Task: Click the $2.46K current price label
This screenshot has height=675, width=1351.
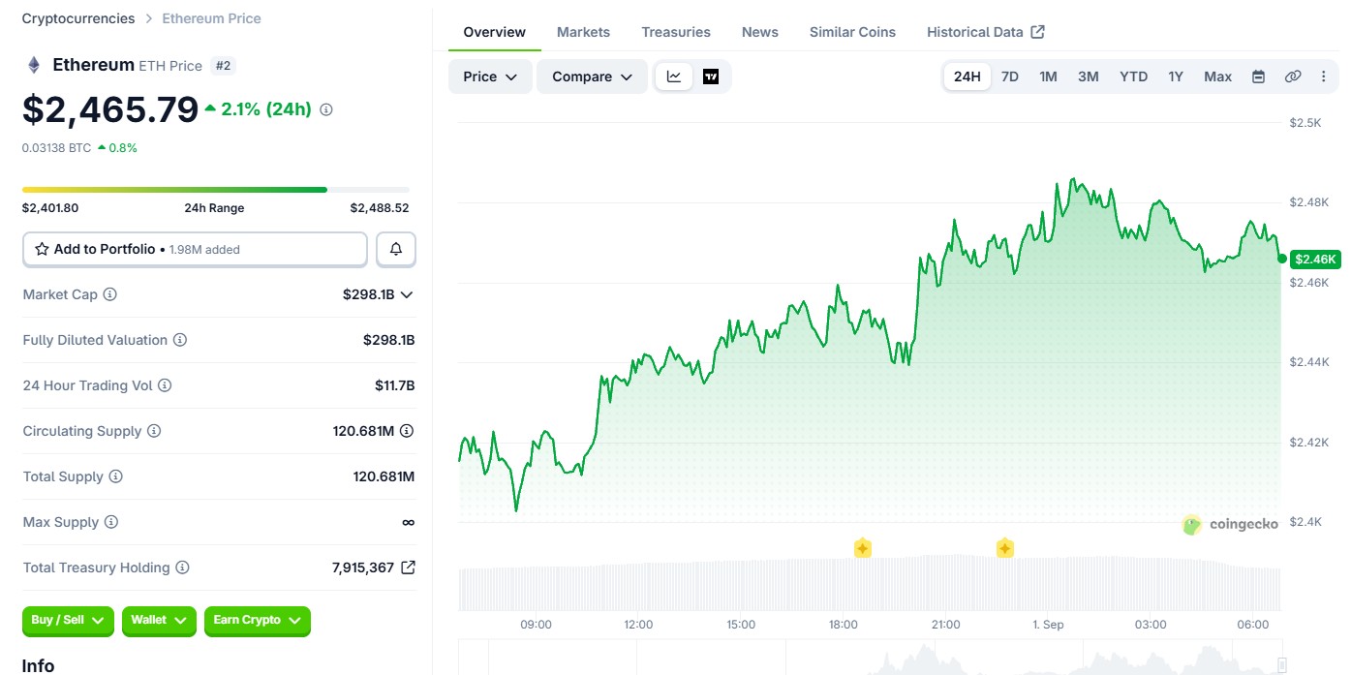Action: (1315, 259)
